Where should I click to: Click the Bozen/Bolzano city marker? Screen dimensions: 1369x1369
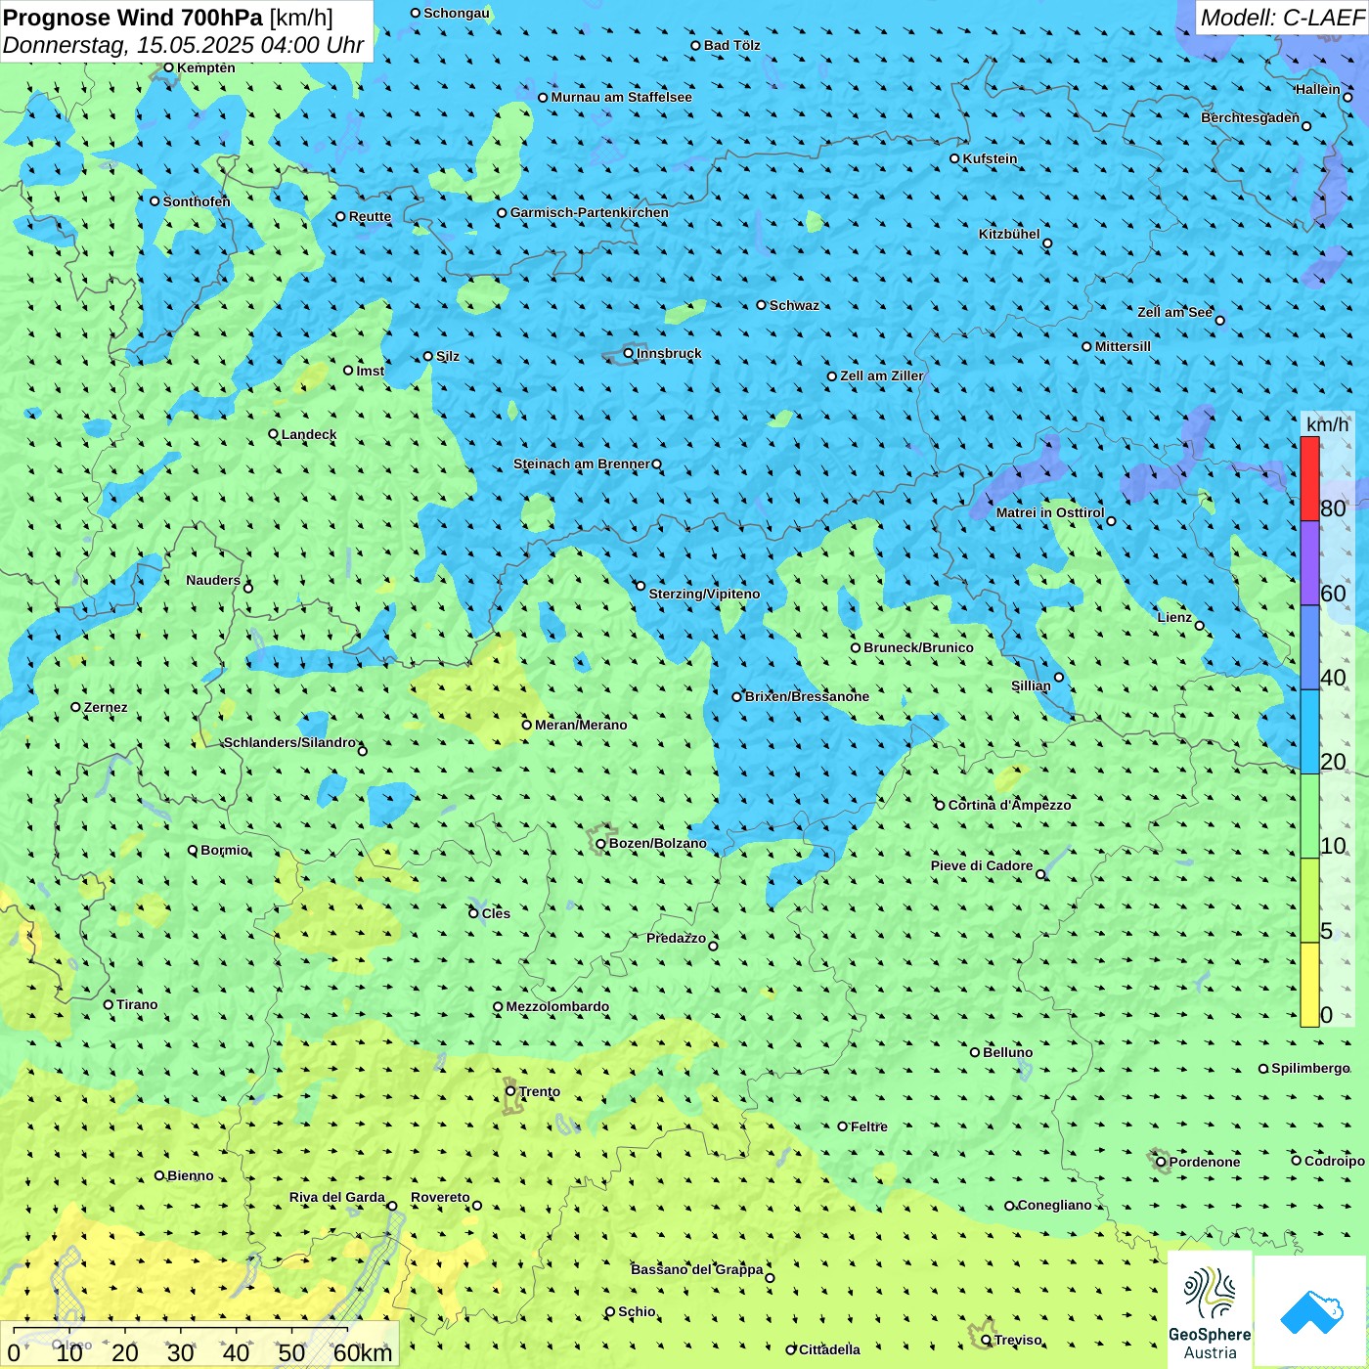tap(600, 844)
